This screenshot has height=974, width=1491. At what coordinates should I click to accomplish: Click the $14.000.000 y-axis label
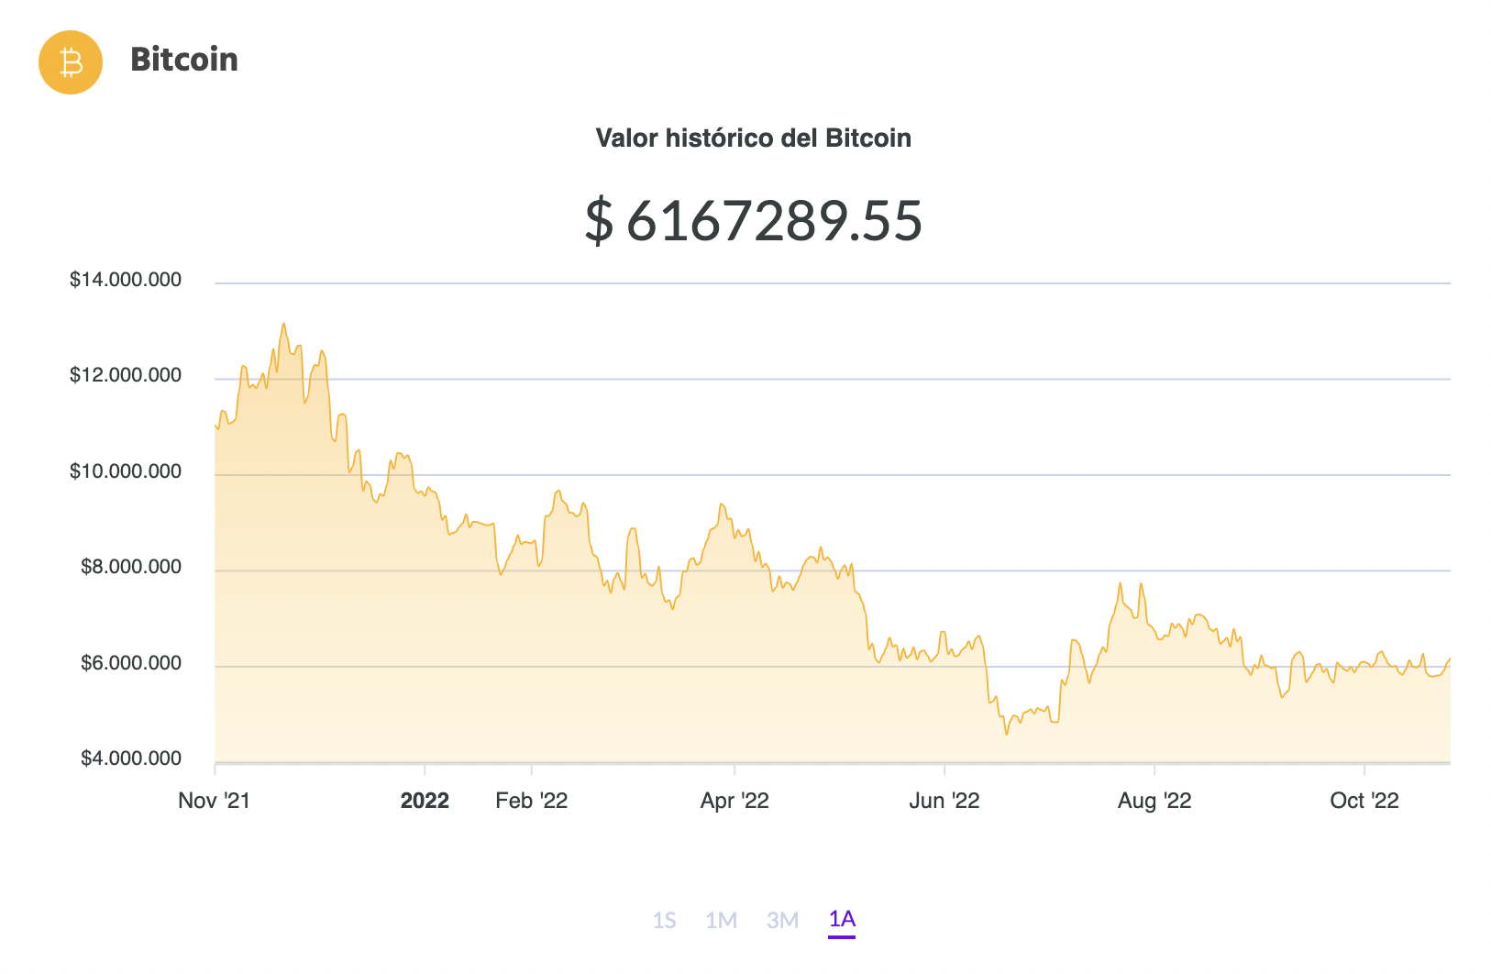[x=126, y=280]
